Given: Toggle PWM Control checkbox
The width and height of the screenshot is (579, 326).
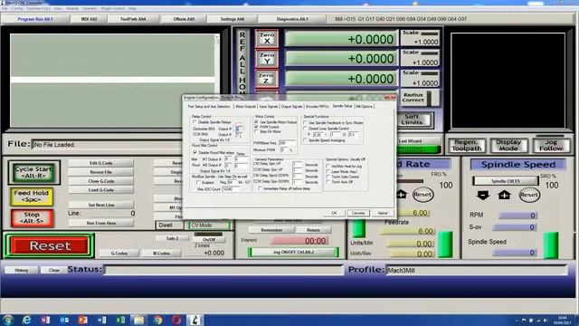Looking at the screenshot, I should [x=256, y=127].
